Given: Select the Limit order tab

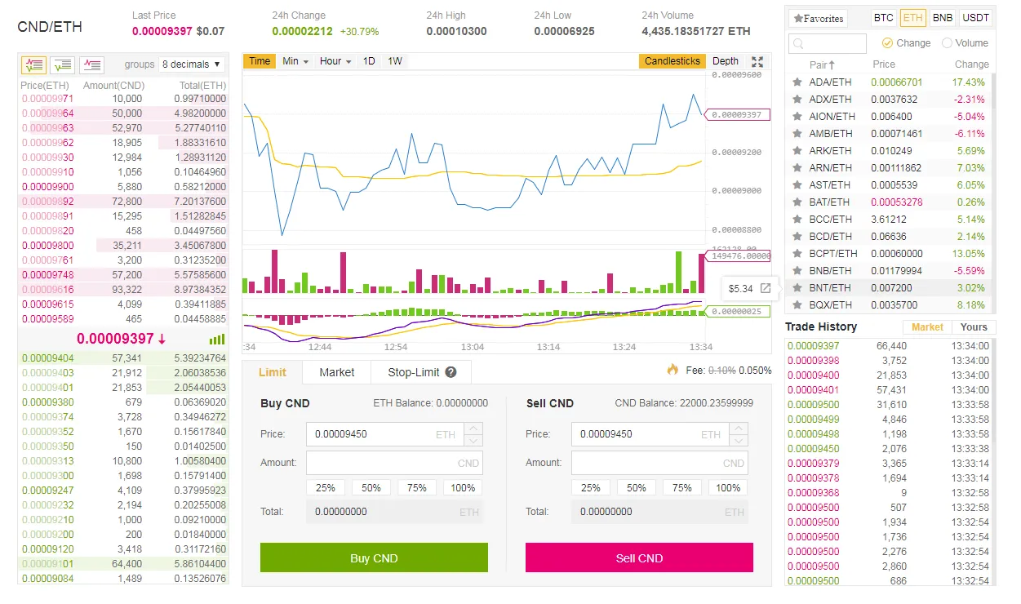Looking at the screenshot, I should point(273,372).
